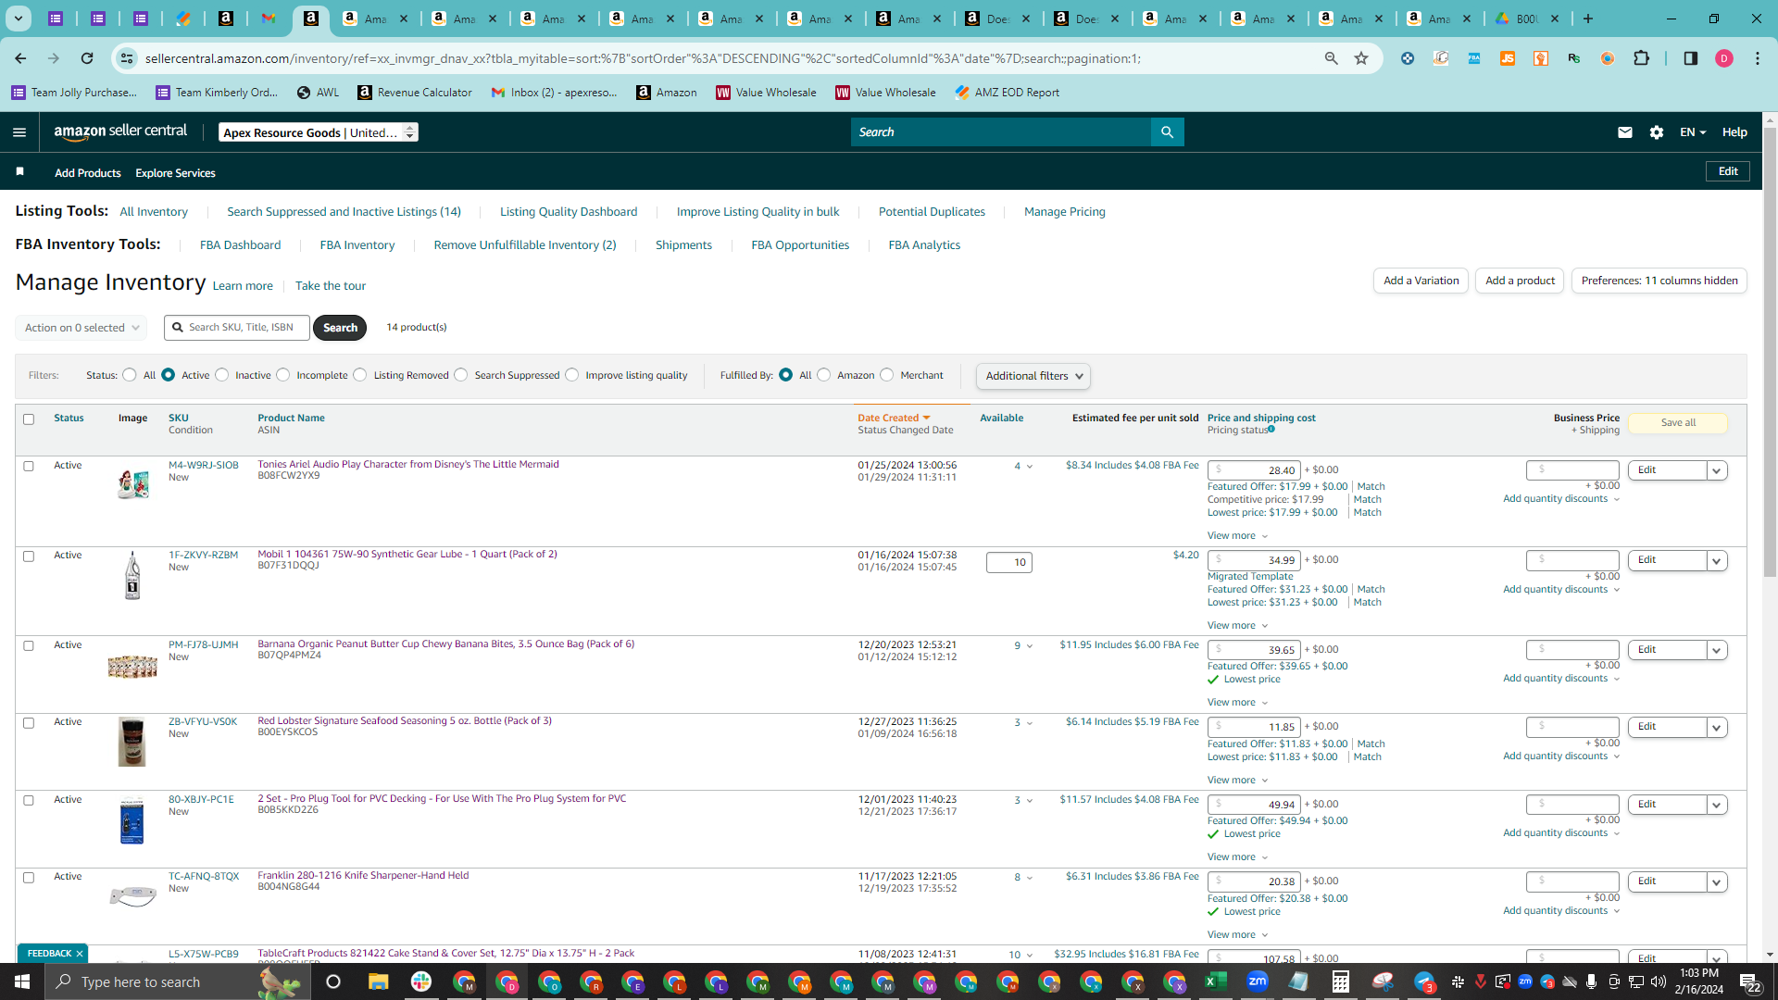Click the price field showing 28.40
Screen dimensions: 1778x1000
tap(1254, 470)
